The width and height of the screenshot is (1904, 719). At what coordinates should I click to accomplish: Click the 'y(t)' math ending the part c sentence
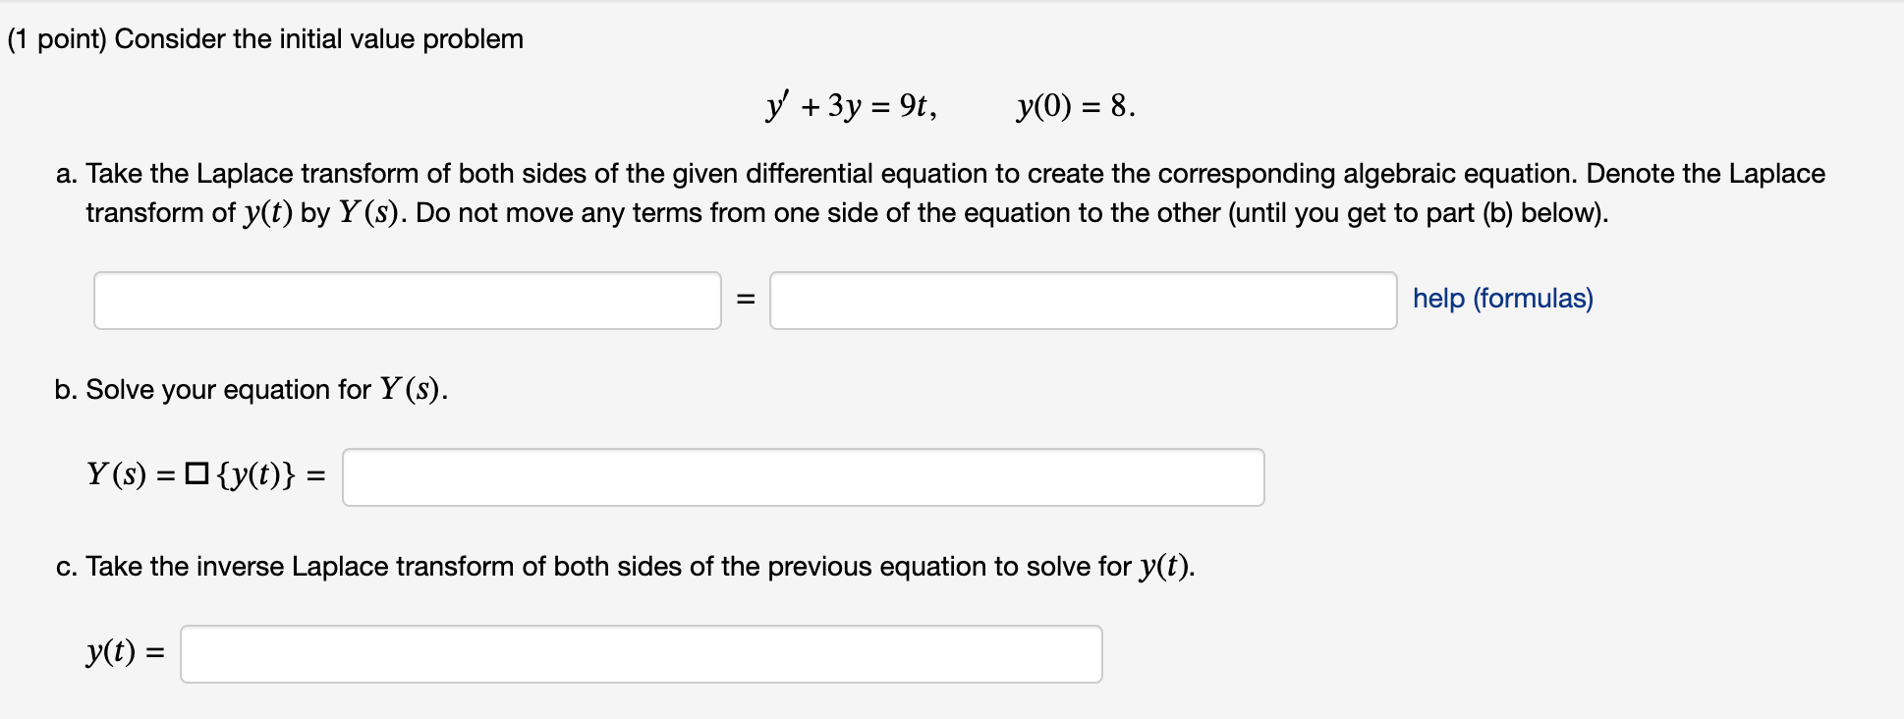click(1165, 567)
